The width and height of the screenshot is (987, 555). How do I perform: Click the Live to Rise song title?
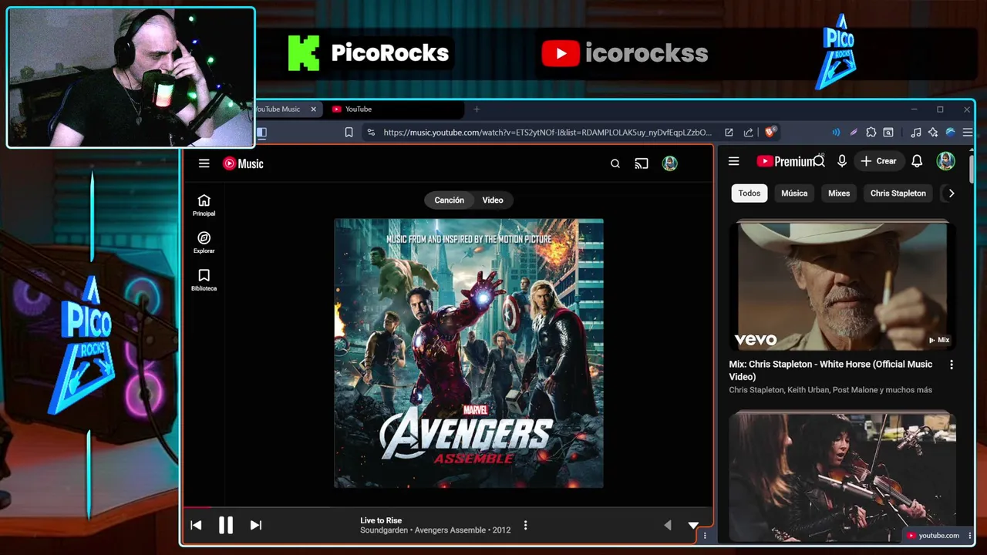(x=381, y=520)
